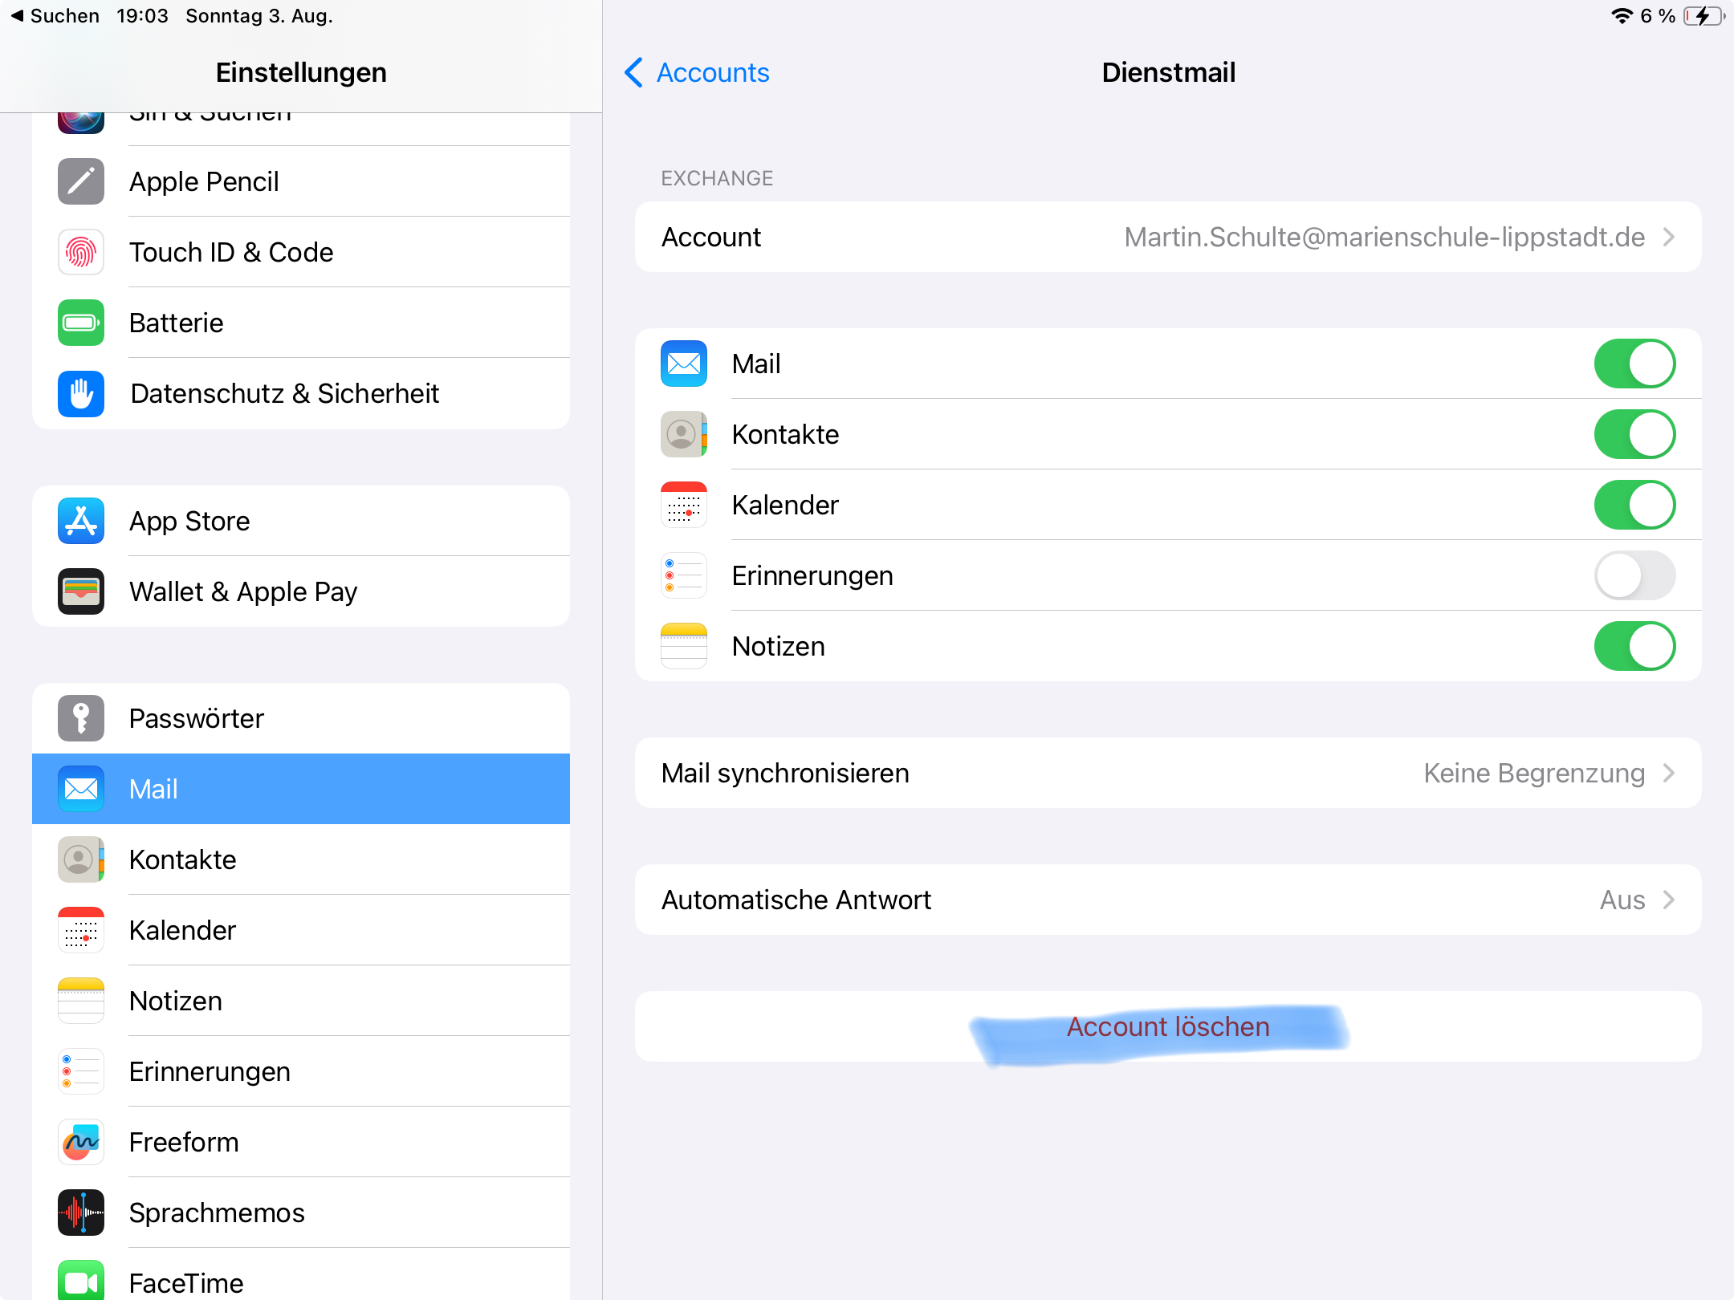1734x1300 pixels.
Task: Tap the green Batterie icon
Action: [x=81, y=323]
